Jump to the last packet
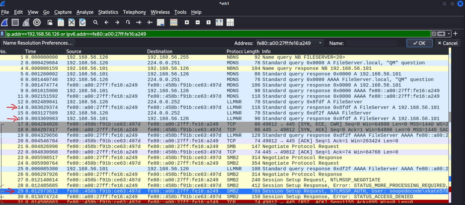The width and height of the screenshot is (465, 205). click(150, 22)
